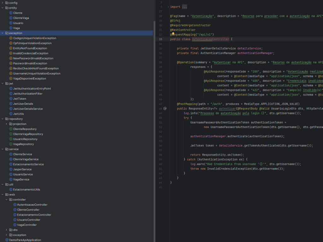
Task: Select ReciboCheckInNotFoundException file
Action: (x=36, y=68)
